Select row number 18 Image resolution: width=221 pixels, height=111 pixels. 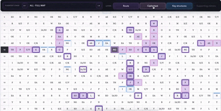click(x=4, y=76)
